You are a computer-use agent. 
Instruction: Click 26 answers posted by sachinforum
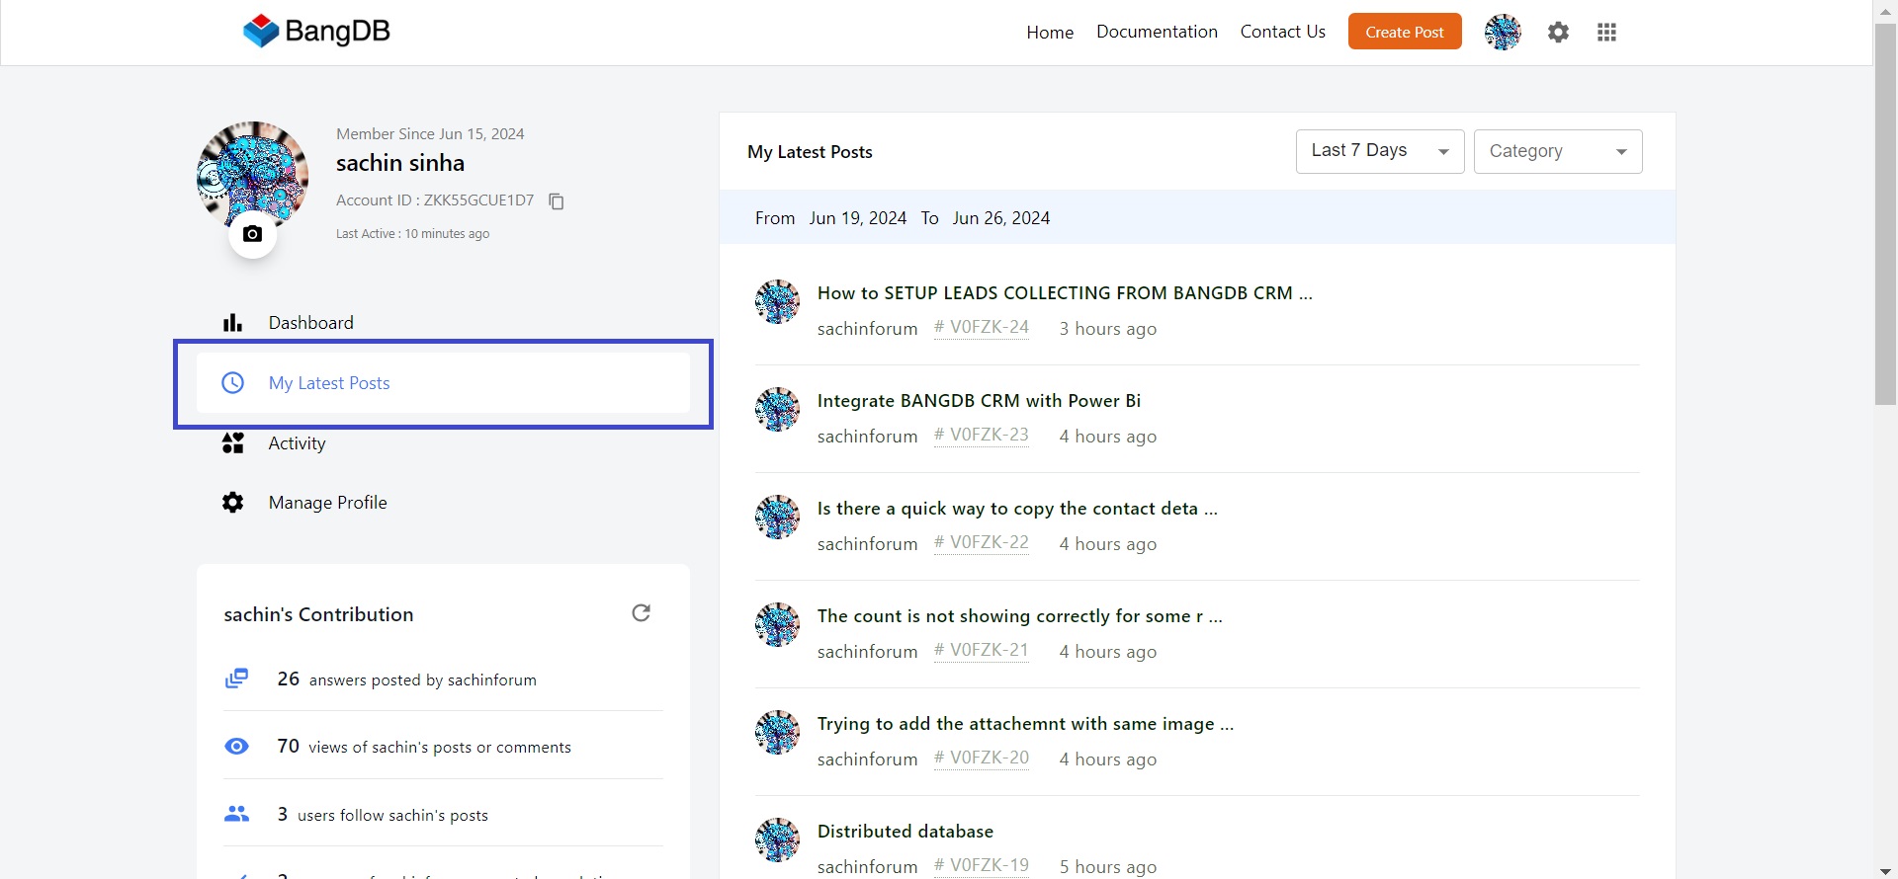point(406,679)
